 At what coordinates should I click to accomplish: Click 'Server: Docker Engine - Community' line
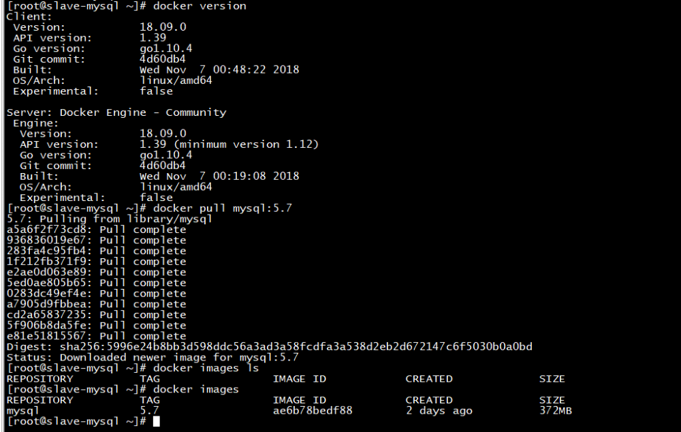tap(116, 112)
